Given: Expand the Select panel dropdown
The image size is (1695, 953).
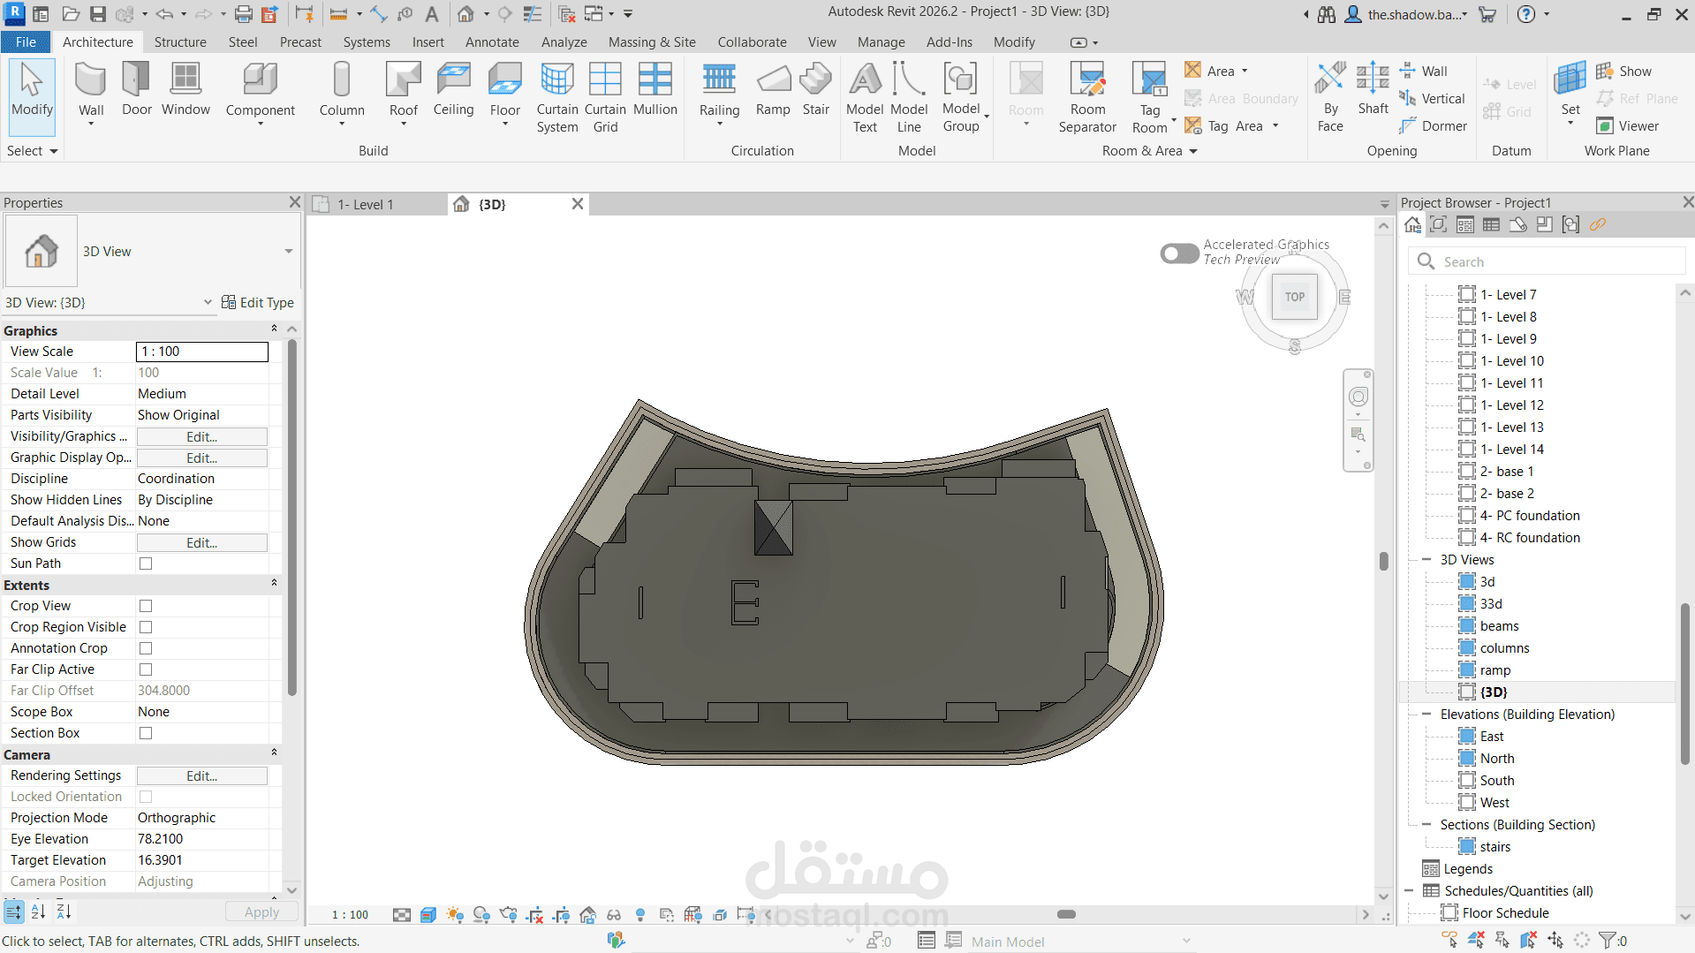Looking at the screenshot, I should click(32, 151).
